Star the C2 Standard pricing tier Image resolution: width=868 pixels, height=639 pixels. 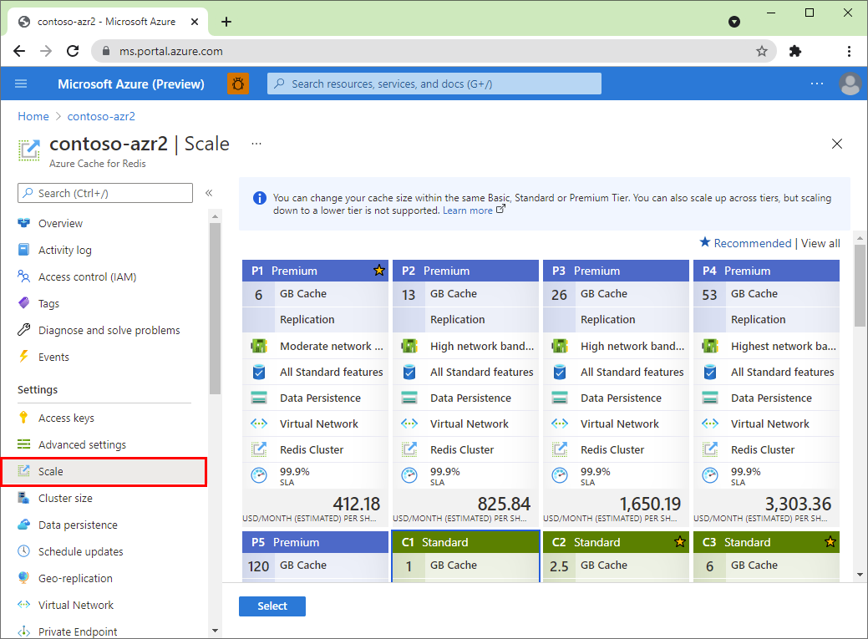[679, 541]
